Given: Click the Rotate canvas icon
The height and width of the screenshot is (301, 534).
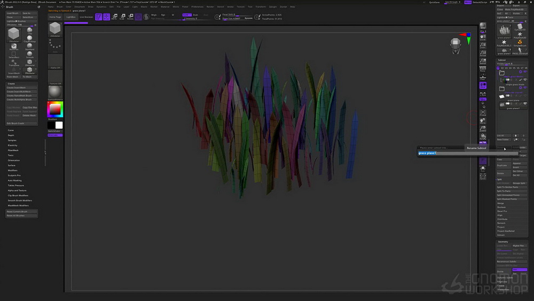Looking at the screenshot, I should 483,137.
